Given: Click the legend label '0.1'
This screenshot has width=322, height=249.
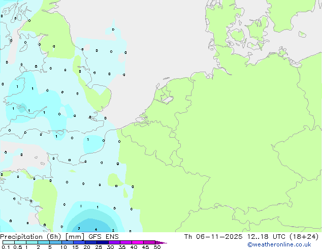Looking at the screenshot, I should (x=6, y=247).
